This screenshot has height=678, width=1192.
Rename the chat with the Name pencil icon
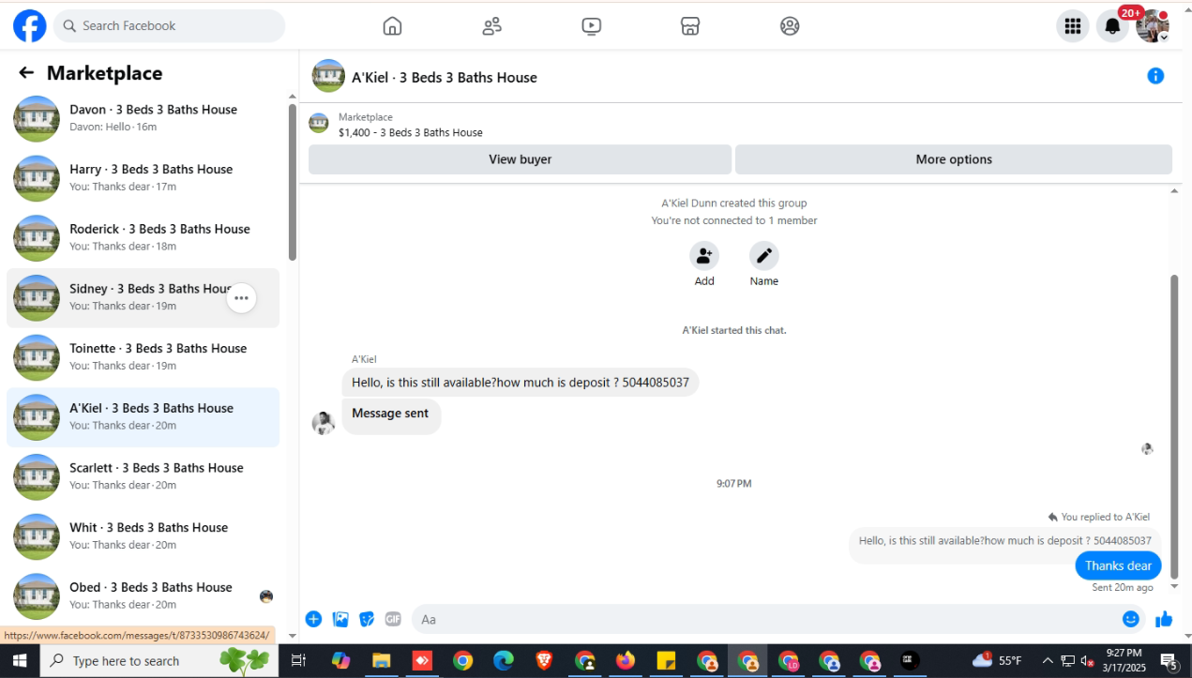coord(763,256)
